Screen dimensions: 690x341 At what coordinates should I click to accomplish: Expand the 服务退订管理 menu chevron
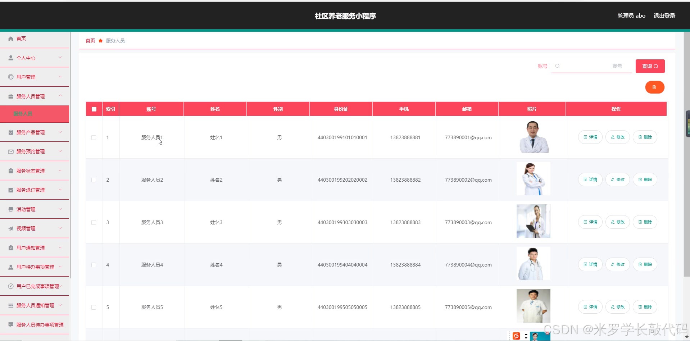tap(60, 190)
